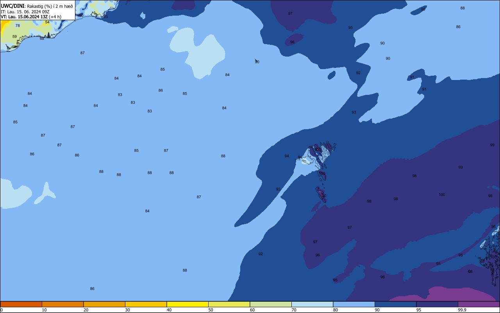
Task: Select the 10–20 orange legend swatch
Action: point(62,304)
